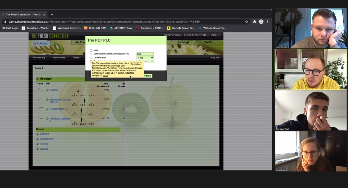Open the Chrome three-dot menu
Image resolution: width=348 pixels, height=188 pixels.
(268, 22)
